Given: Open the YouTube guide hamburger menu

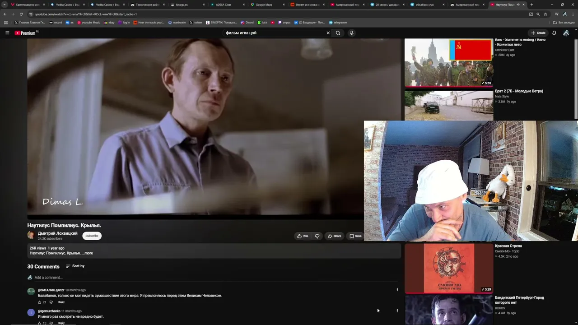Looking at the screenshot, I should click(x=7, y=33).
